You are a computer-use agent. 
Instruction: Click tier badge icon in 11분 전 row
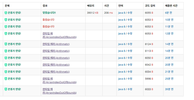coord(6,26)
